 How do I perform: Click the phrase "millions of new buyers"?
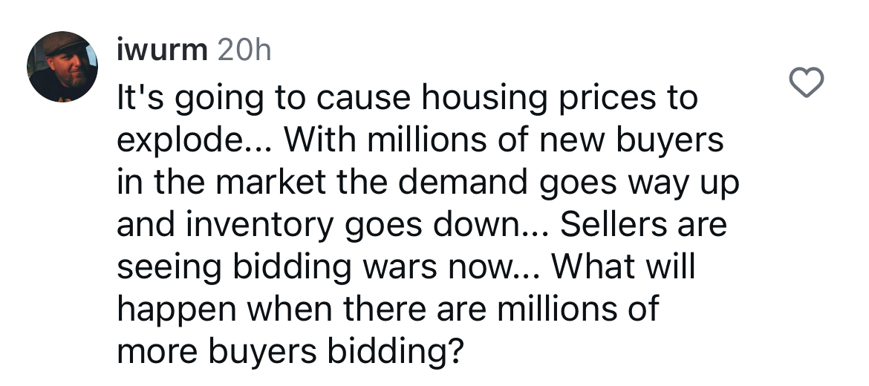point(544,142)
